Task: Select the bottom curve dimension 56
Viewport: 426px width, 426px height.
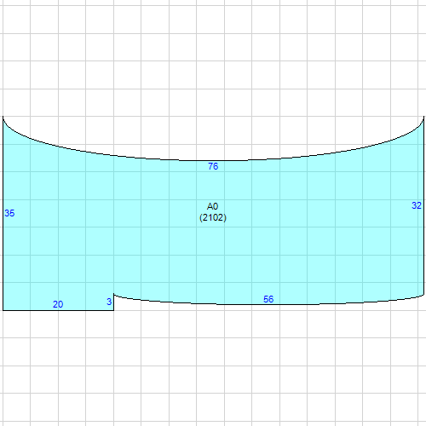Action: coord(268,299)
